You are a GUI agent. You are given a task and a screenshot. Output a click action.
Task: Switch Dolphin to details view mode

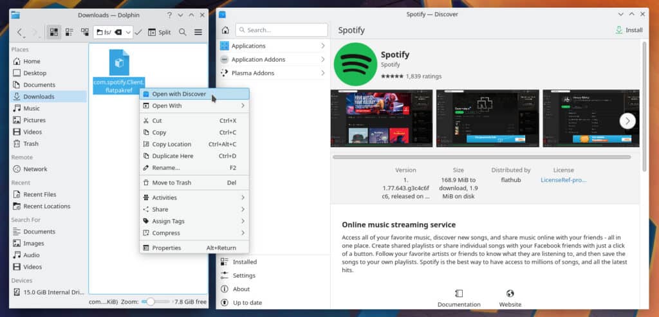point(85,32)
